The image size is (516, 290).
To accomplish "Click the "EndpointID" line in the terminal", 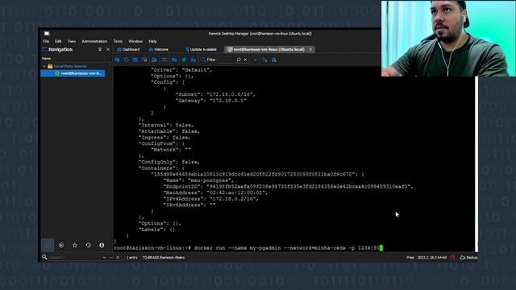I will coord(288,186).
